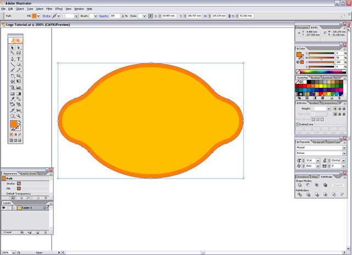Click the trash icon in Swatches panel

(x=339, y=98)
